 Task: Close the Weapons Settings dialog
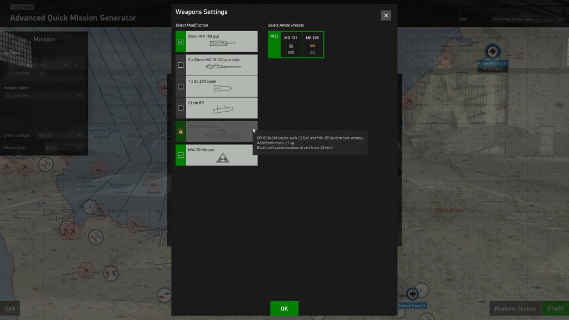point(386,16)
